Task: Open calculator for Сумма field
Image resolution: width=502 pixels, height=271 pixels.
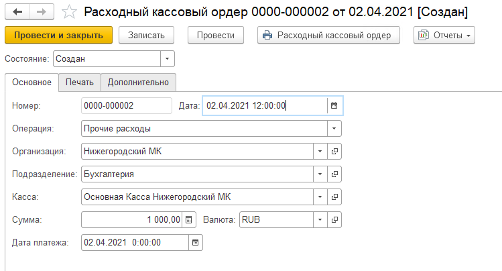Action: (189, 219)
